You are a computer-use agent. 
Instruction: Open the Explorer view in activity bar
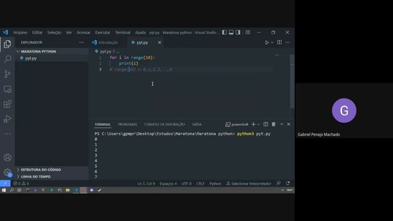click(7, 44)
